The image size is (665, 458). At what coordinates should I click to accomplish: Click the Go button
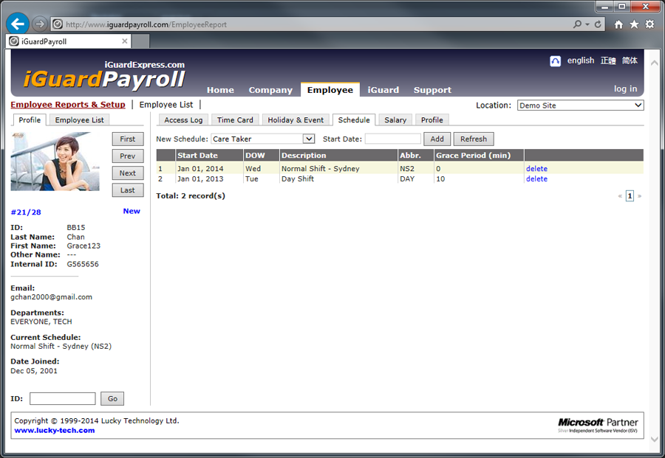(x=112, y=398)
